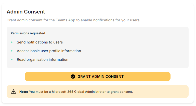Click the bullet beside Read organisation information
The height and width of the screenshot is (106, 196).
coord(12,59)
